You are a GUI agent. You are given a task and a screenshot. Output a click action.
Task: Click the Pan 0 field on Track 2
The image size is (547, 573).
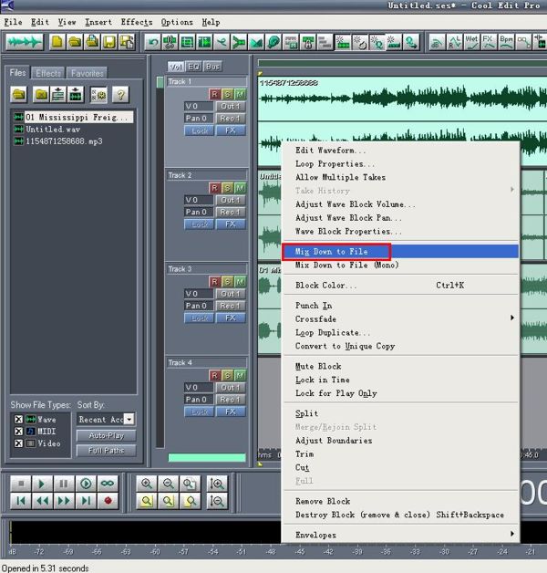tap(199, 212)
